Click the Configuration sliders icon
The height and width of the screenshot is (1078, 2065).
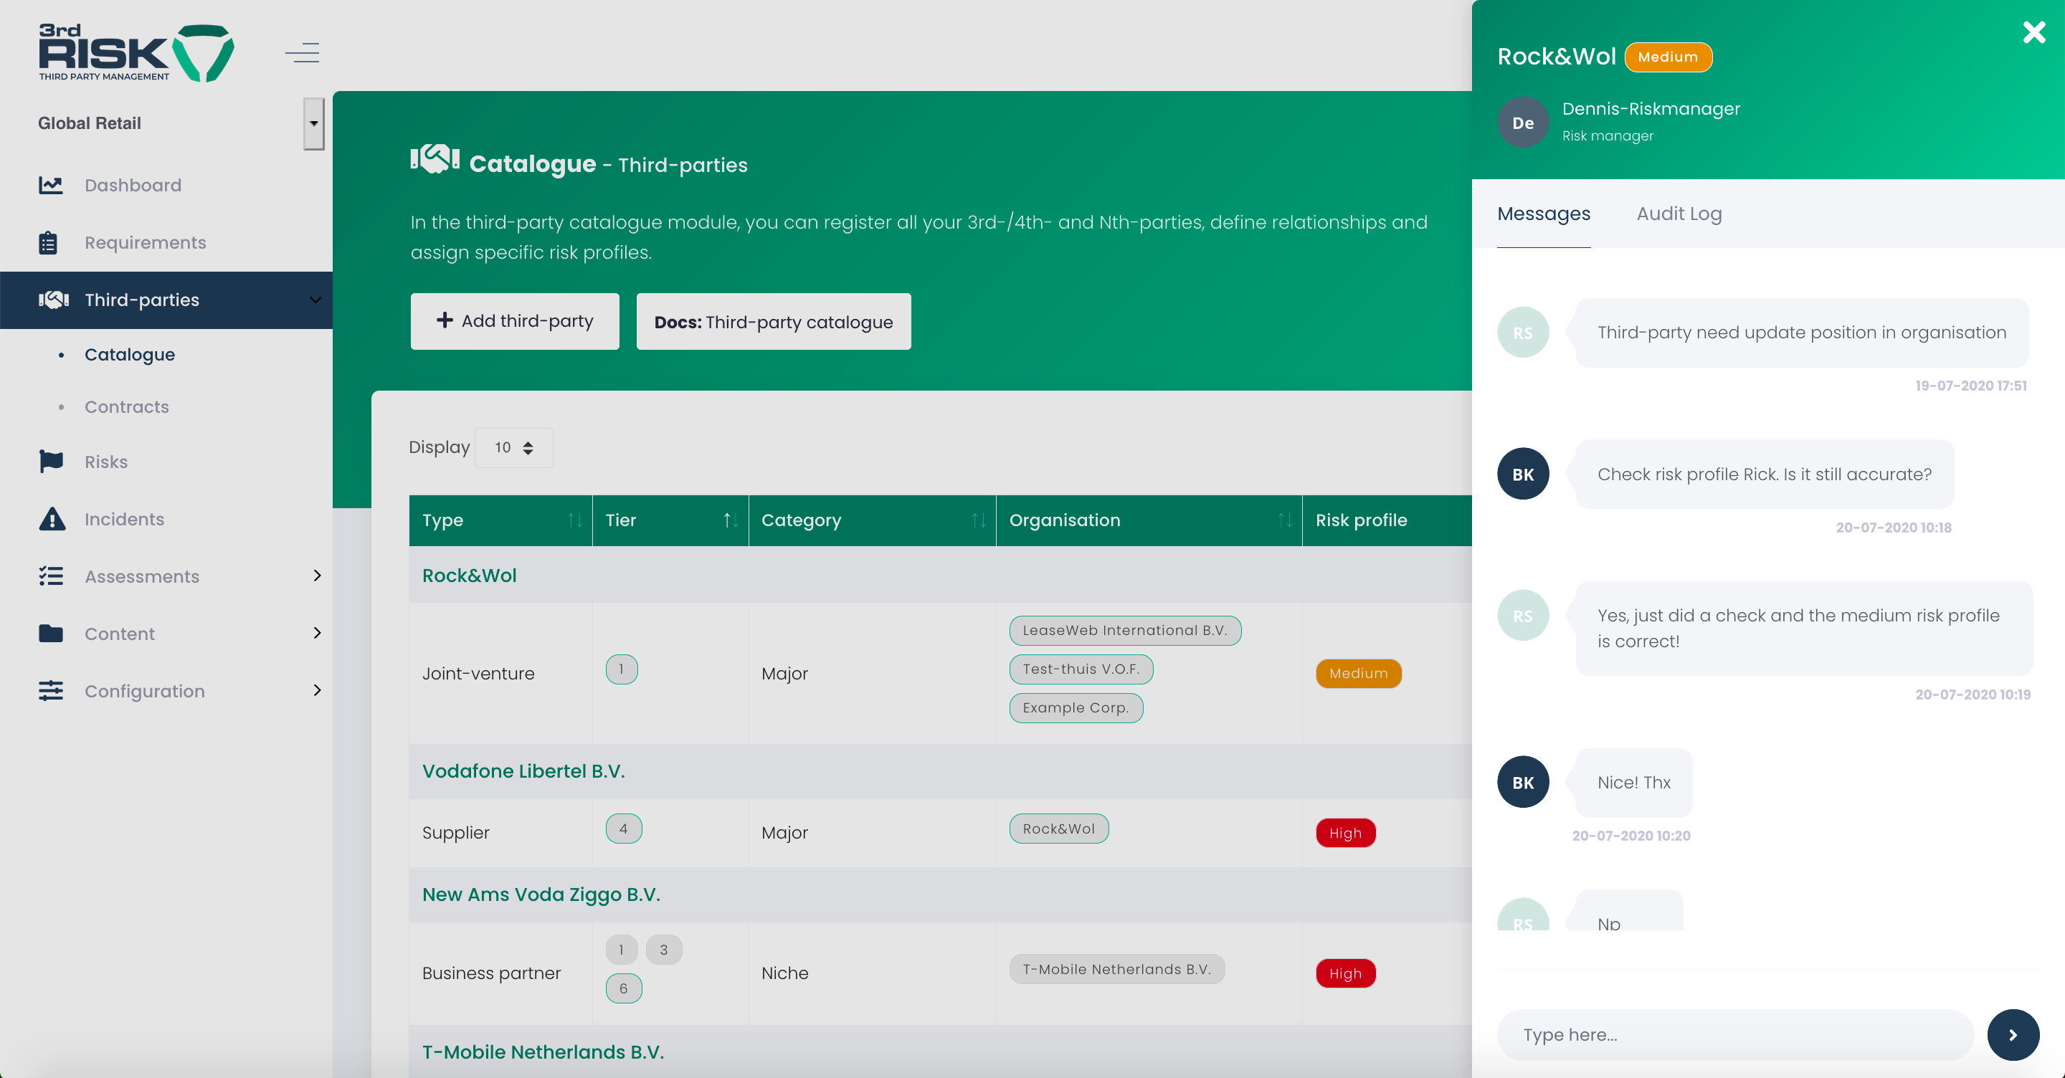52,690
